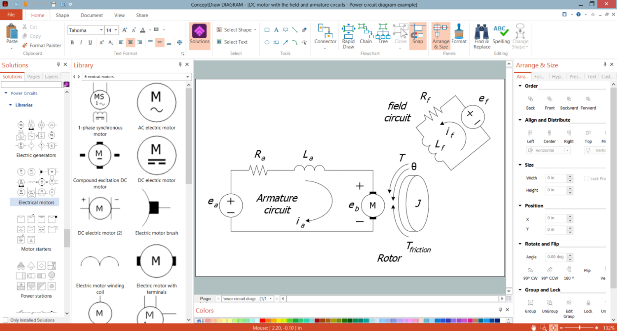The image size is (617, 331).
Task: Expand the Select Shape dropdown arrow
Action: coord(255,30)
